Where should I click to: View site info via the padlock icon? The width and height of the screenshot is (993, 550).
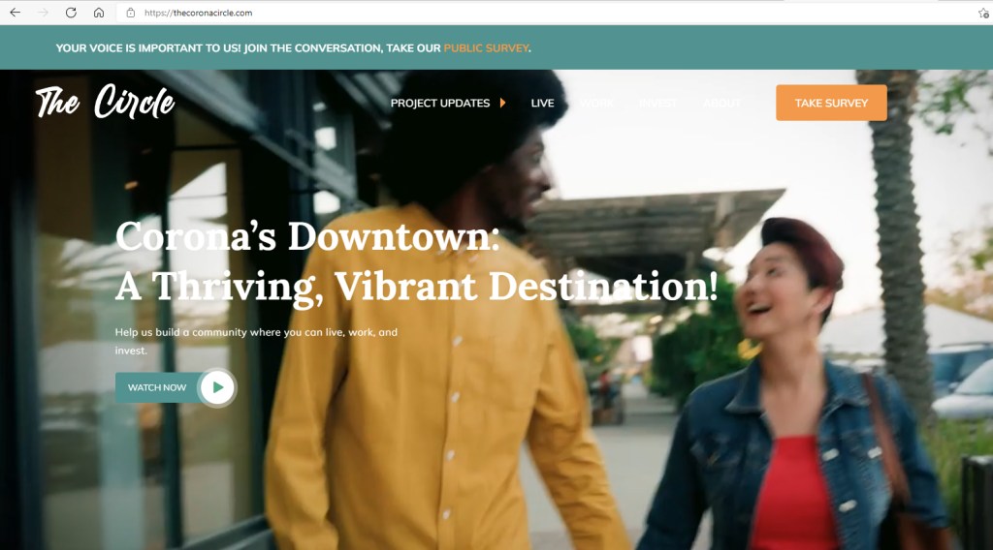[131, 13]
